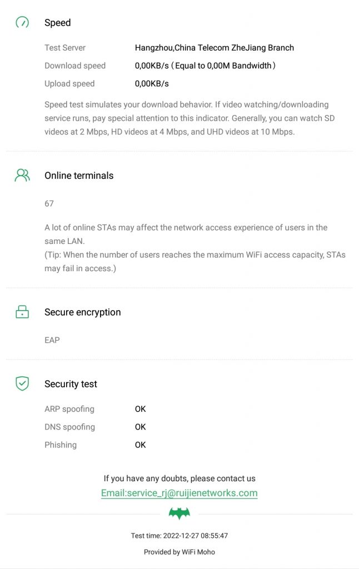
Task: Click the Security test shield icon
Action: (22, 383)
